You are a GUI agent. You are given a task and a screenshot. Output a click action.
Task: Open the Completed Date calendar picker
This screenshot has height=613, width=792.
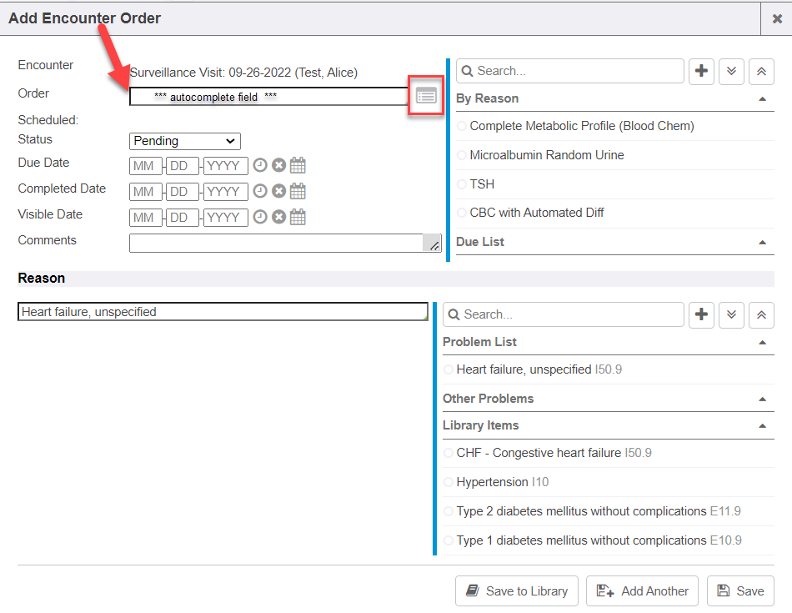tap(298, 191)
